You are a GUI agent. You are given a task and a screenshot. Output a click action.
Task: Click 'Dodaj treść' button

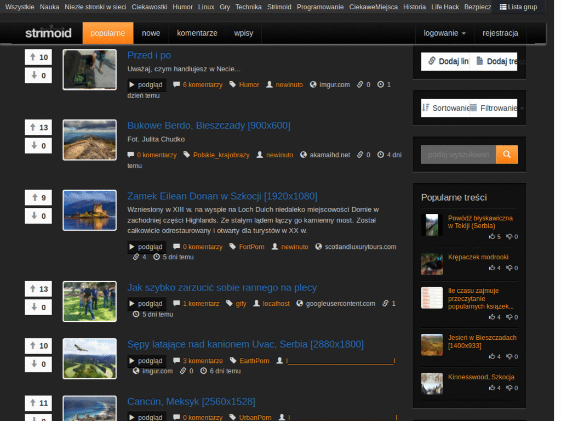(x=494, y=61)
